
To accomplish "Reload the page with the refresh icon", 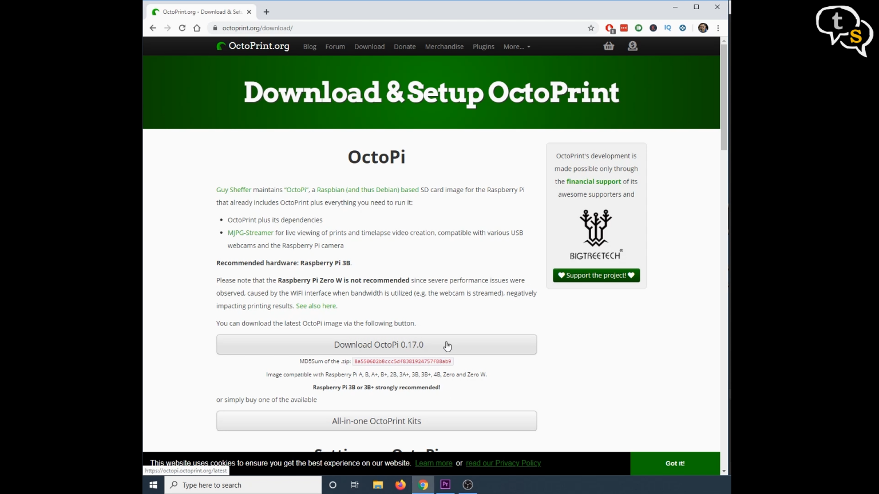I will 182,27.
